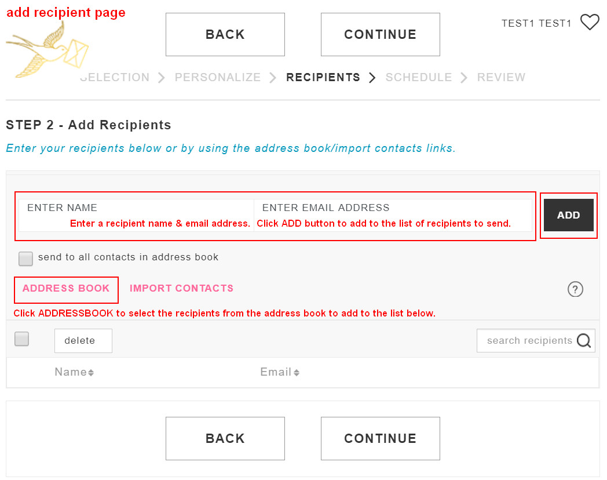Open the ADDRESS BOOK link

(66, 288)
